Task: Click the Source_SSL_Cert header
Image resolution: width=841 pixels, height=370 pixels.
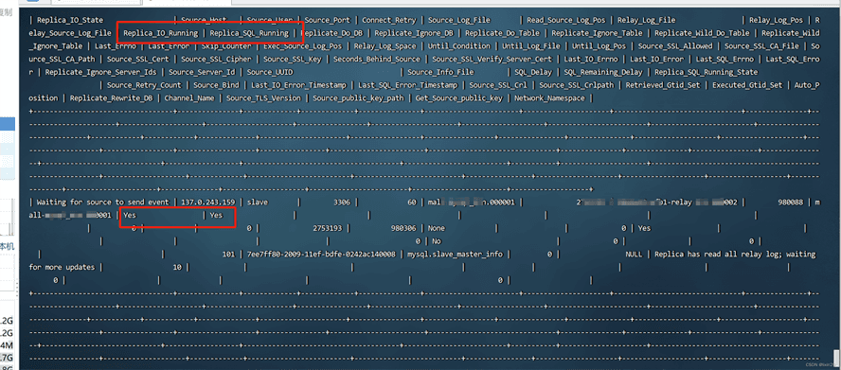Action: tap(138, 59)
